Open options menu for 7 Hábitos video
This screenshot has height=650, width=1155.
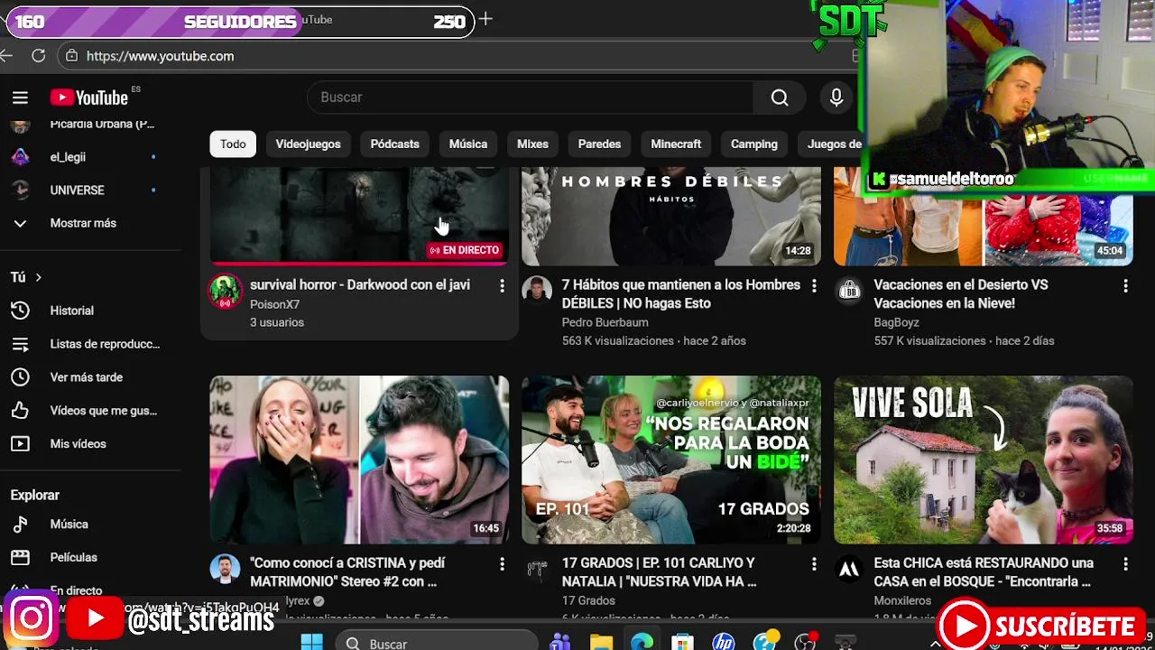coord(813,285)
